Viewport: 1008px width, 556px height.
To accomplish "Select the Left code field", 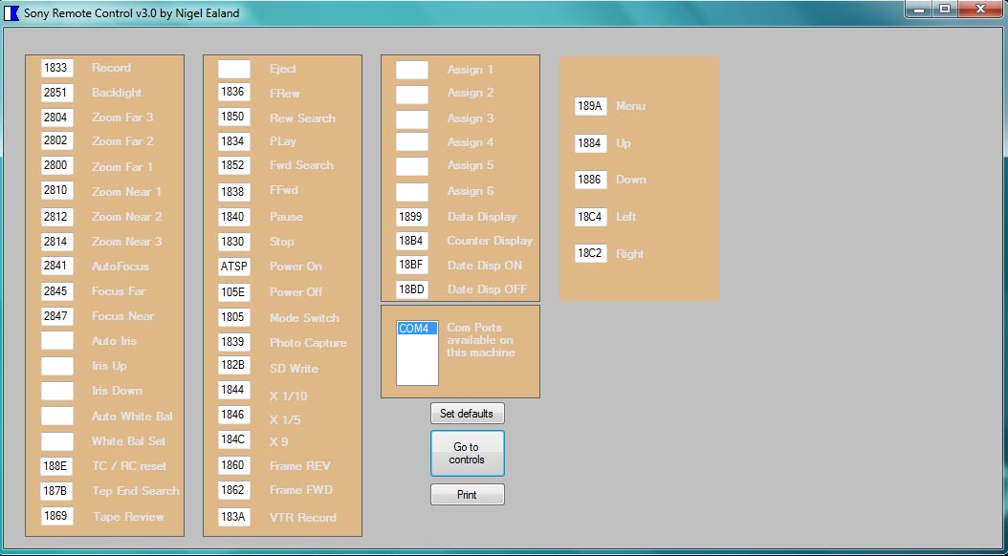I will coord(591,217).
